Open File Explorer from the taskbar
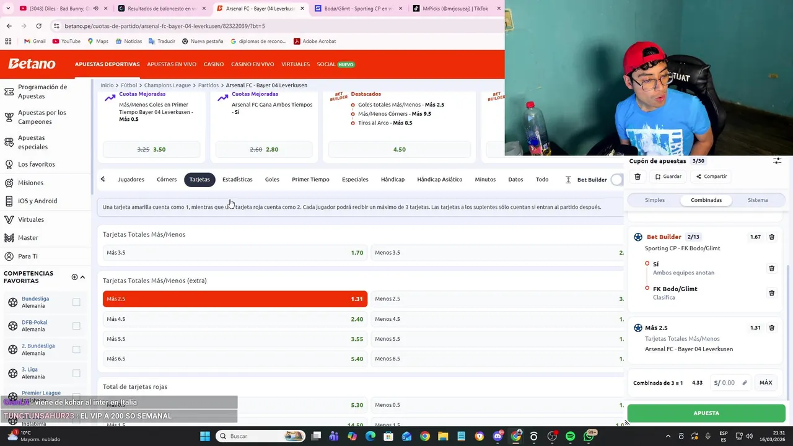The image size is (793, 446). pyautogui.click(x=443, y=436)
